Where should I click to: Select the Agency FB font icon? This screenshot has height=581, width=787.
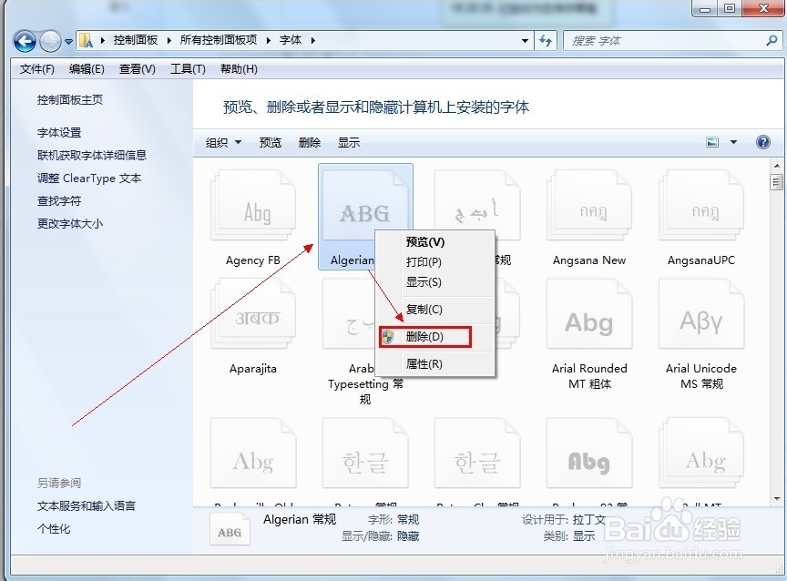click(x=252, y=209)
